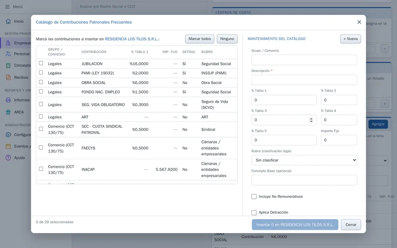
Task: Click the ARCA bank icon
Action: (x=8, y=112)
